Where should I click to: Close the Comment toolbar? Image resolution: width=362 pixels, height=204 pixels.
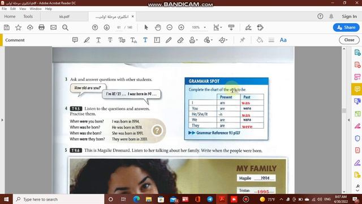click(349, 40)
